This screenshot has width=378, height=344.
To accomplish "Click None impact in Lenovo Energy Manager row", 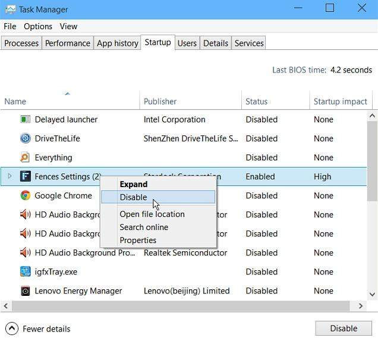I will coord(323,291).
